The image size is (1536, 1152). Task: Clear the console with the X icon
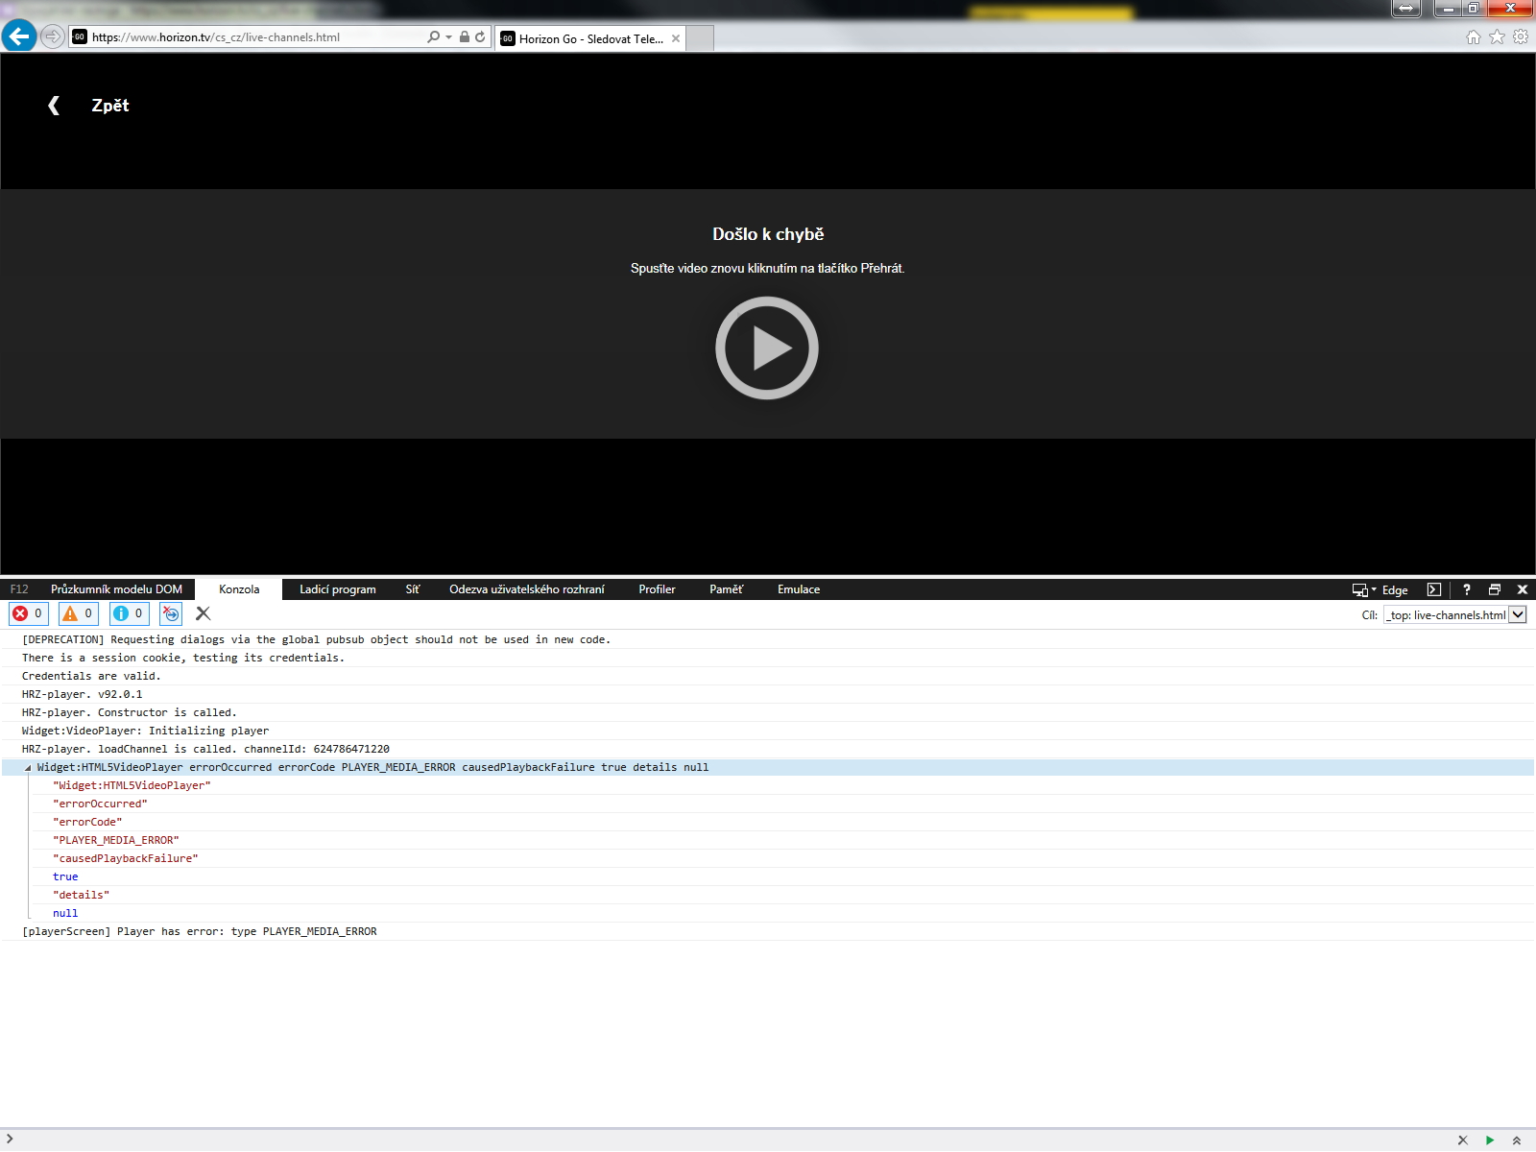(203, 613)
